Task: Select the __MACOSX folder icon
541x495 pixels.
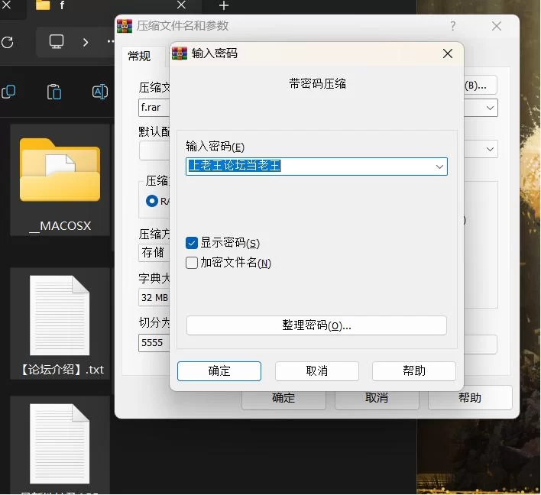Action: point(60,172)
